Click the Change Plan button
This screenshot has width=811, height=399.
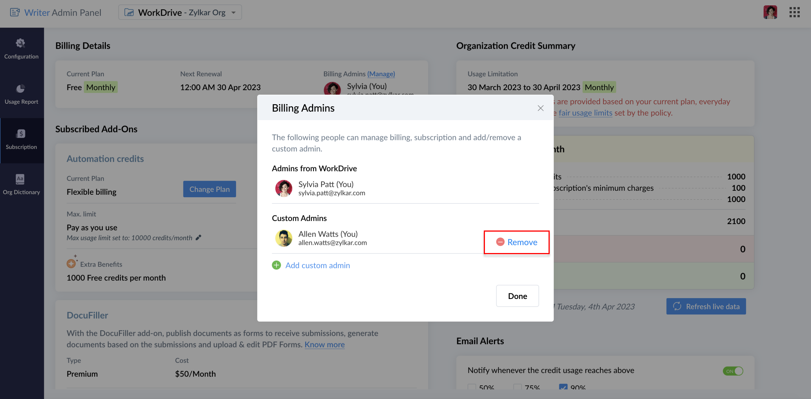pyautogui.click(x=209, y=189)
